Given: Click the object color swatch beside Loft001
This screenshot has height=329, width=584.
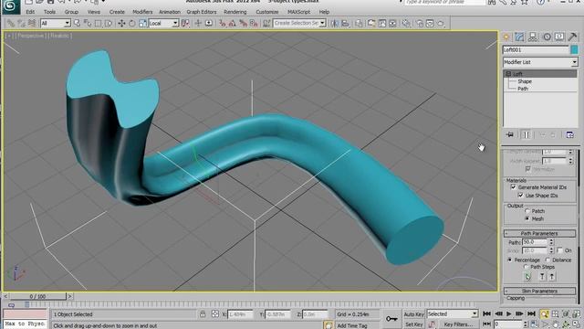Looking at the screenshot, I should click(x=574, y=49).
